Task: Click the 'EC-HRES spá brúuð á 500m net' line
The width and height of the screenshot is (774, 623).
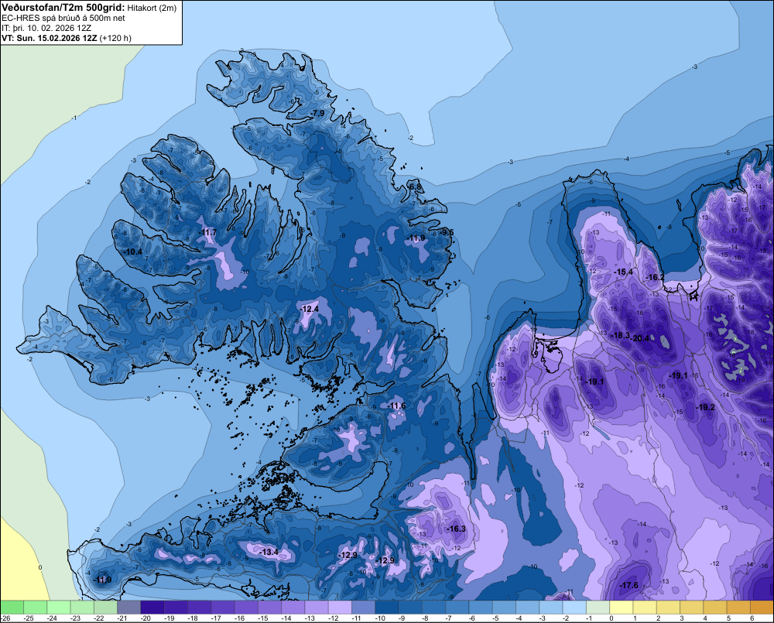Action: [63, 19]
